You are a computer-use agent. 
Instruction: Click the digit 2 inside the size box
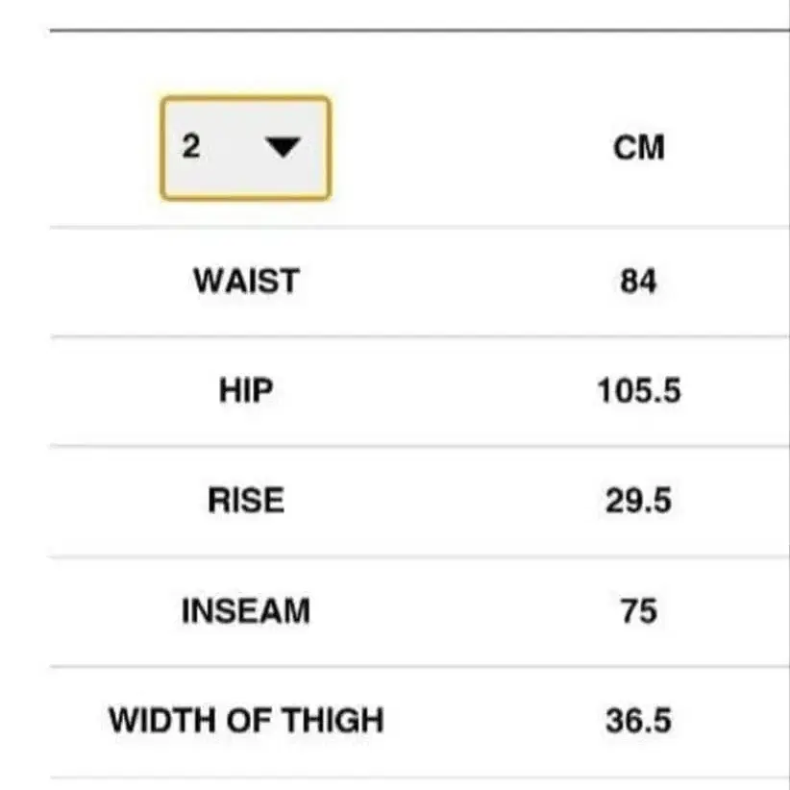pyautogui.click(x=191, y=146)
